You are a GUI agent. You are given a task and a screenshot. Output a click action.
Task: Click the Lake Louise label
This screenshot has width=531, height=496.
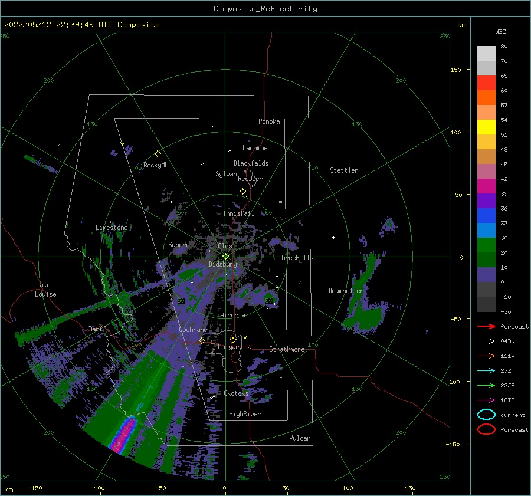coord(45,290)
